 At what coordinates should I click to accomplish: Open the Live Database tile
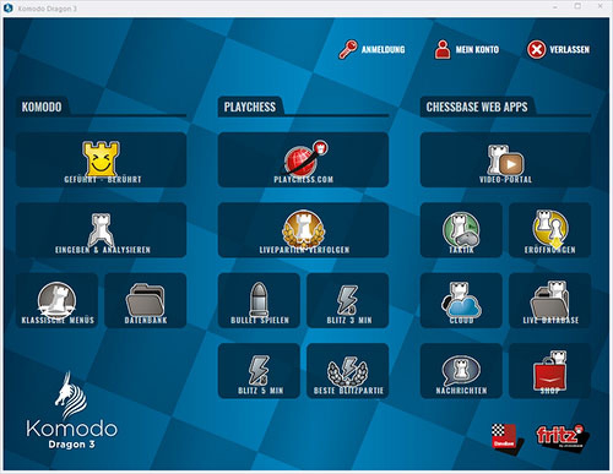[550, 301]
